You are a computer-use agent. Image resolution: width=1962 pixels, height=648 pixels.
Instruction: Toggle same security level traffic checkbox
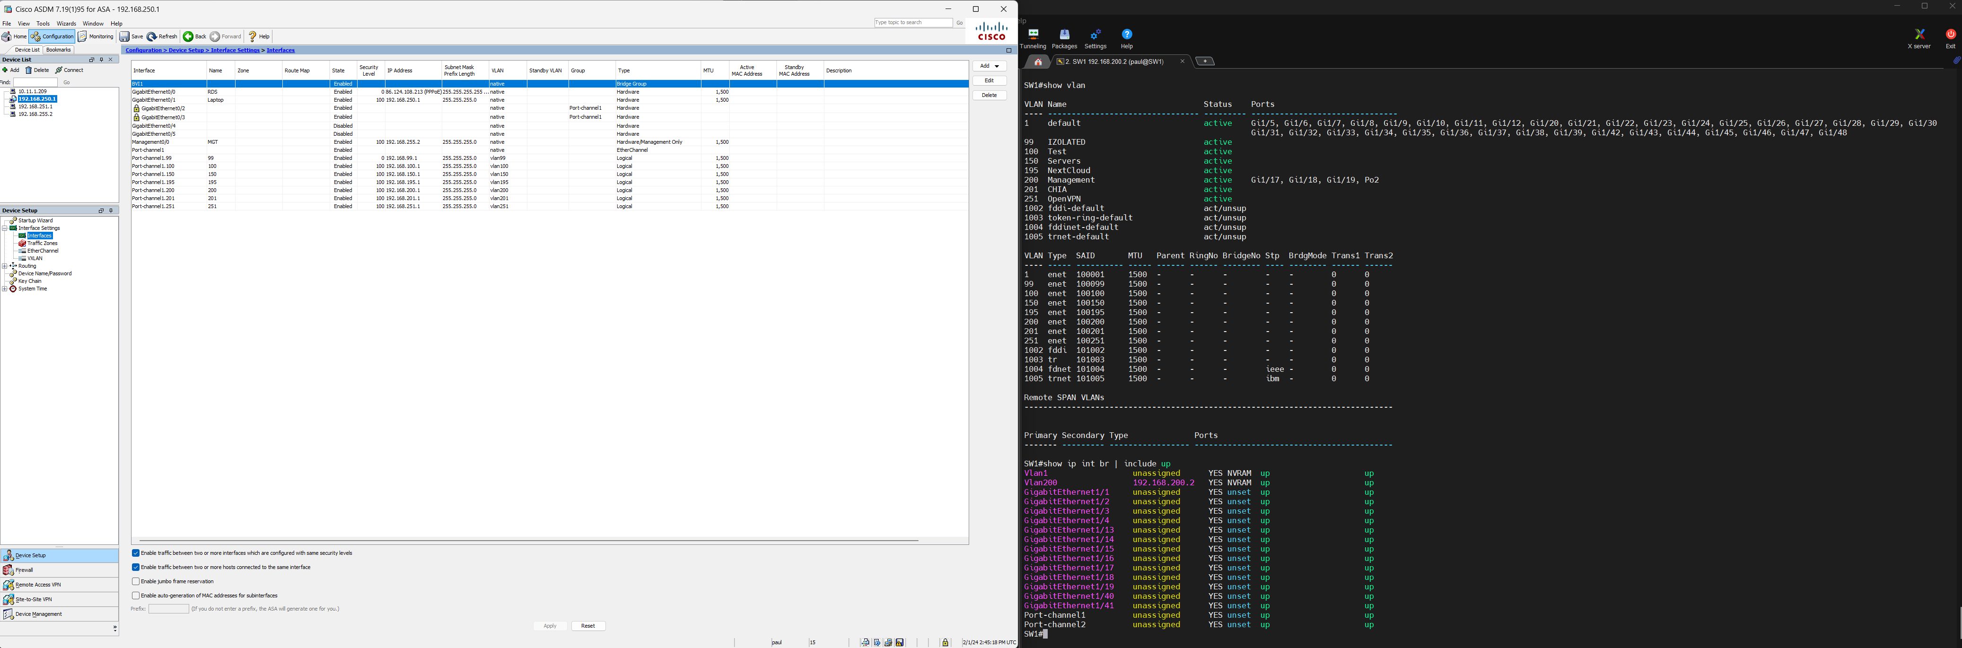(x=136, y=553)
